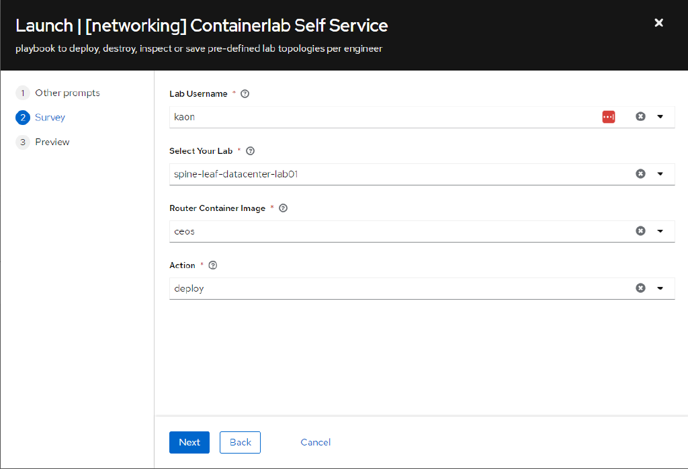
Task: Open help for Action field
Action: (212, 265)
